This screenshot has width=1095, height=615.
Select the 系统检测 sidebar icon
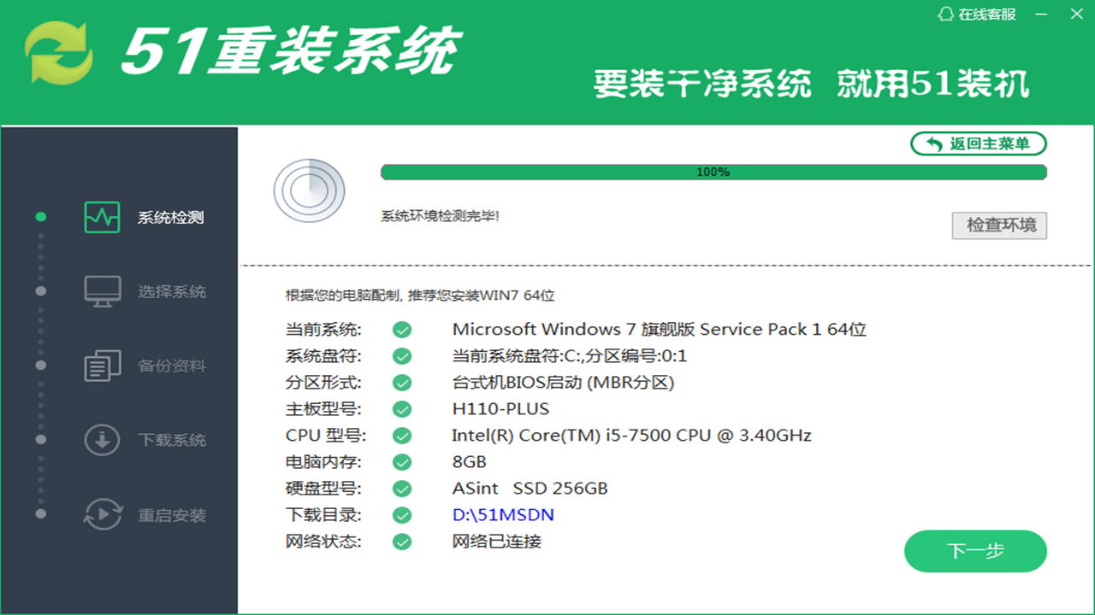click(x=102, y=216)
